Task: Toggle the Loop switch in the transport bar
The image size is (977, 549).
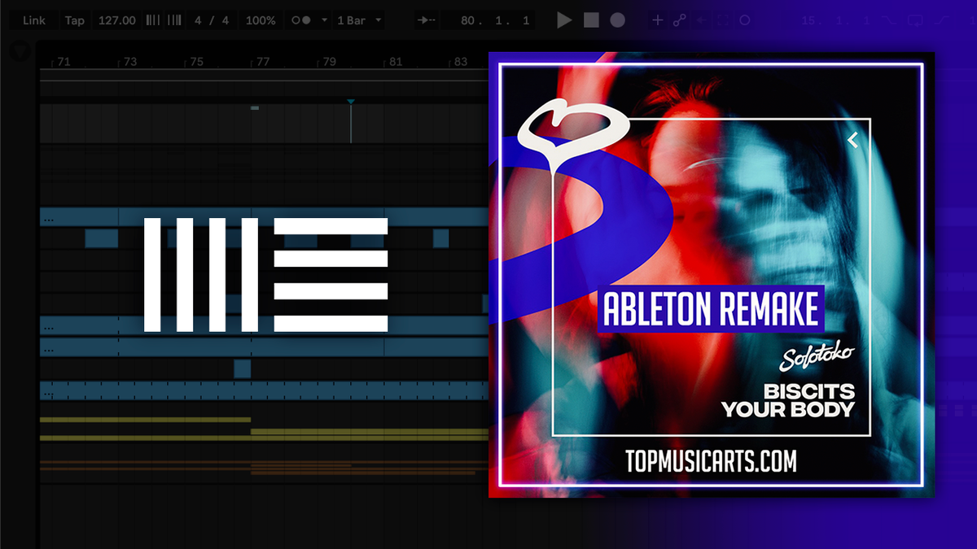Action: click(745, 20)
